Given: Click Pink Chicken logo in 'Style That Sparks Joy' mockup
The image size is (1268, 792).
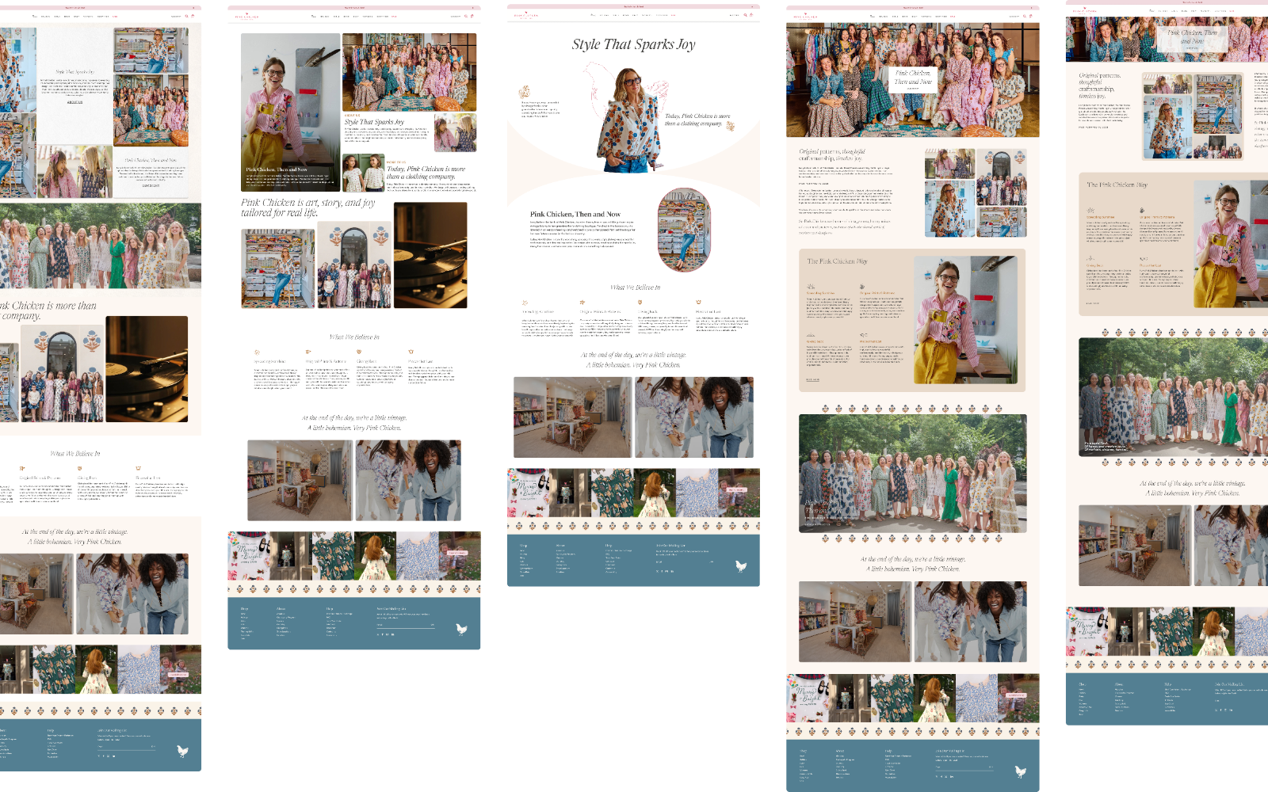Looking at the screenshot, I should [525, 15].
